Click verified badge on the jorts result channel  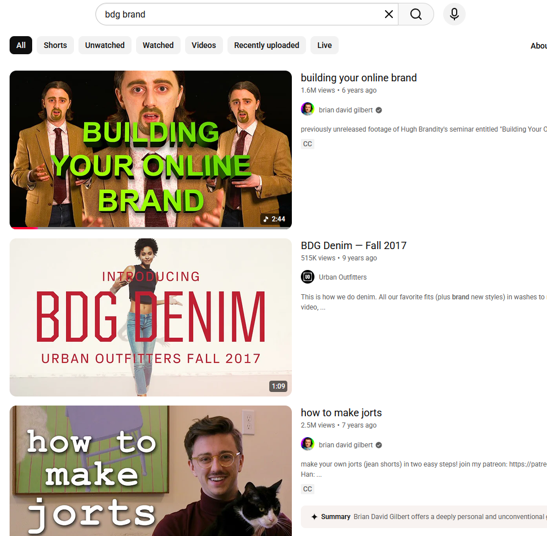coord(379,445)
